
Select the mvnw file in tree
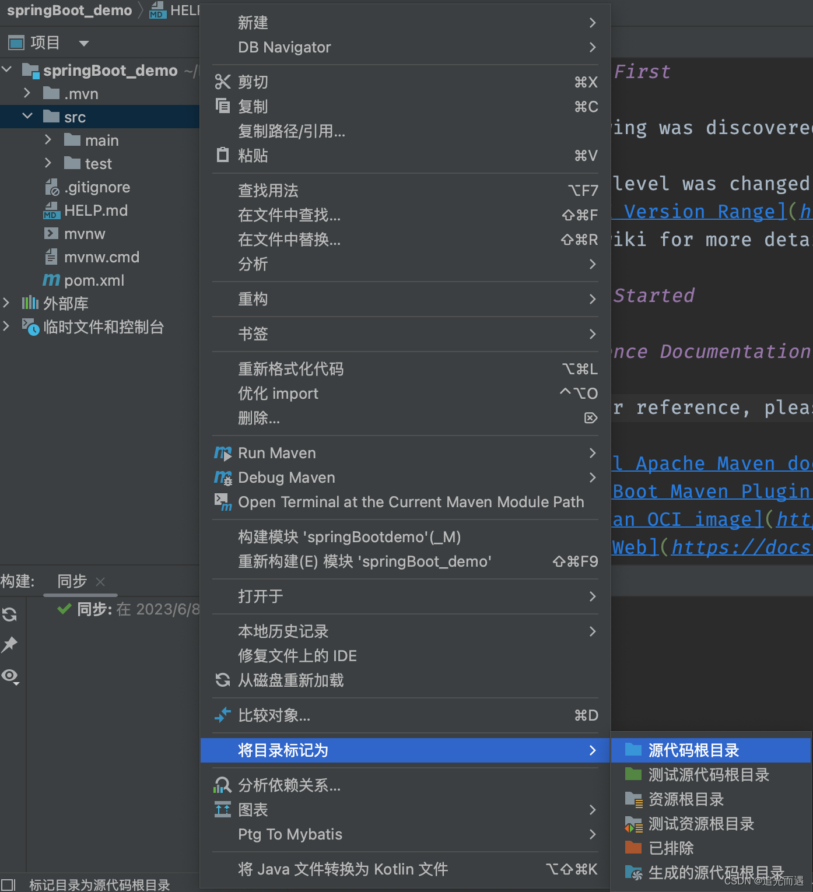point(85,234)
